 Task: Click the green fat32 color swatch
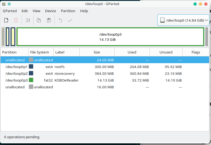coord(31,80)
